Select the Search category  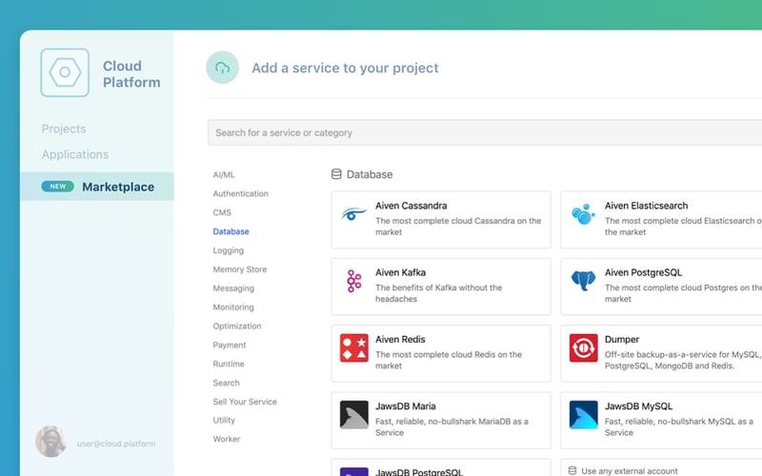coord(226,384)
